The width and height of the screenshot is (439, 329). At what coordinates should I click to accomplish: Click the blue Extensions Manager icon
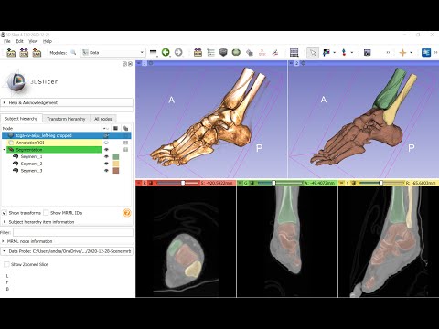point(426,52)
